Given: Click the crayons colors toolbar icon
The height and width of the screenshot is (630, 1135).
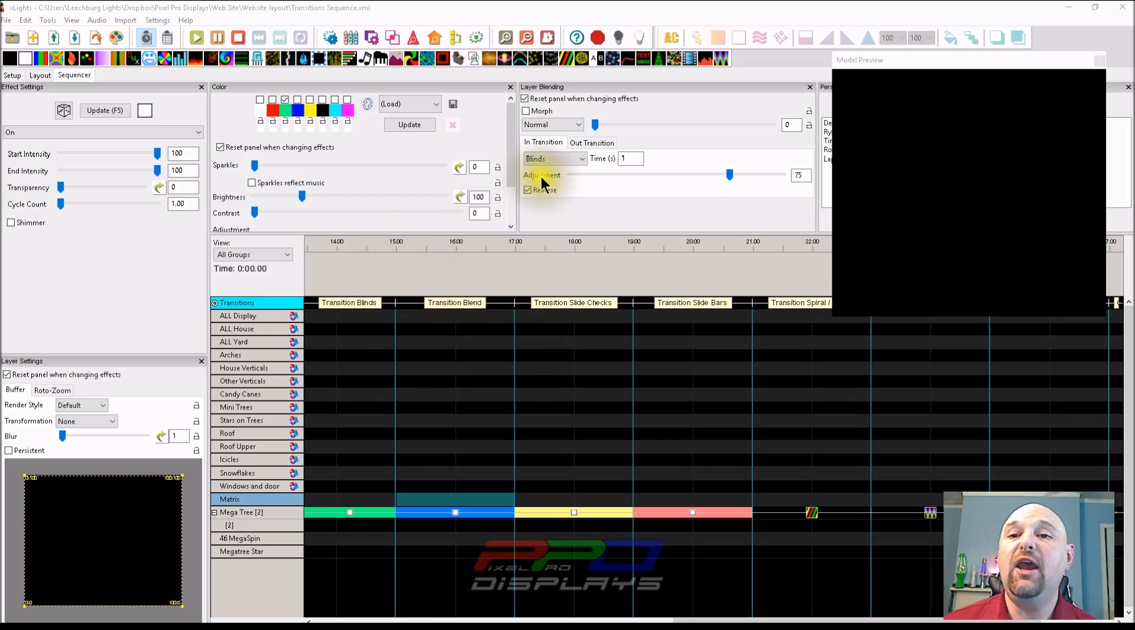Looking at the screenshot, I should coord(351,38).
